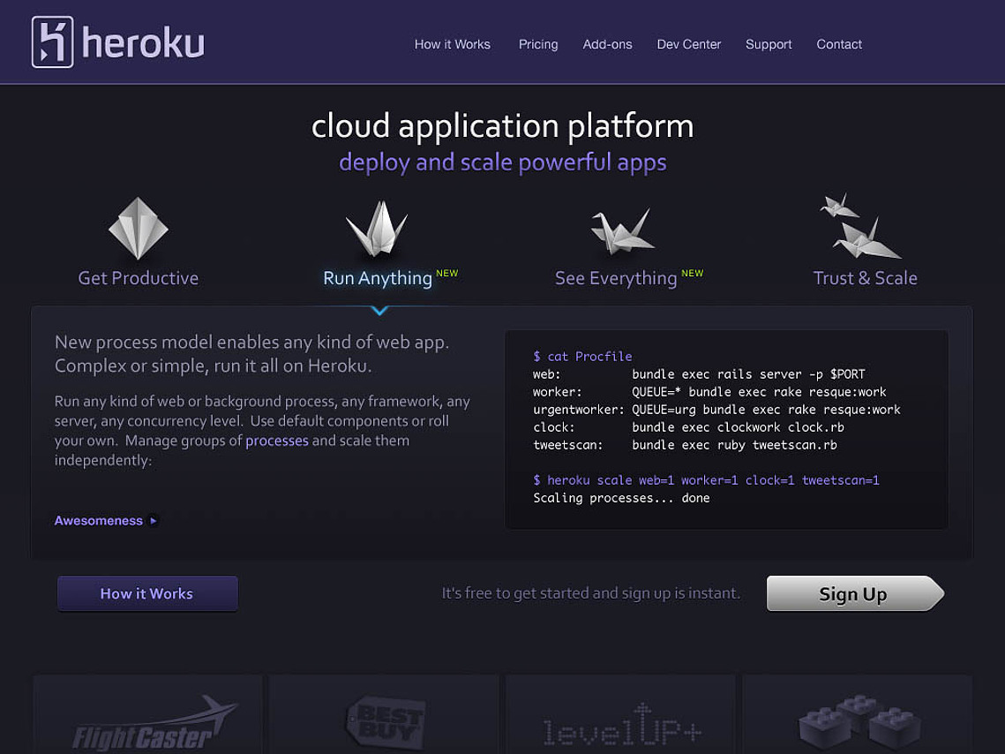1005x754 pixels.
Task: Open the Add-ons menu item
Action: [x=608, y=44]
